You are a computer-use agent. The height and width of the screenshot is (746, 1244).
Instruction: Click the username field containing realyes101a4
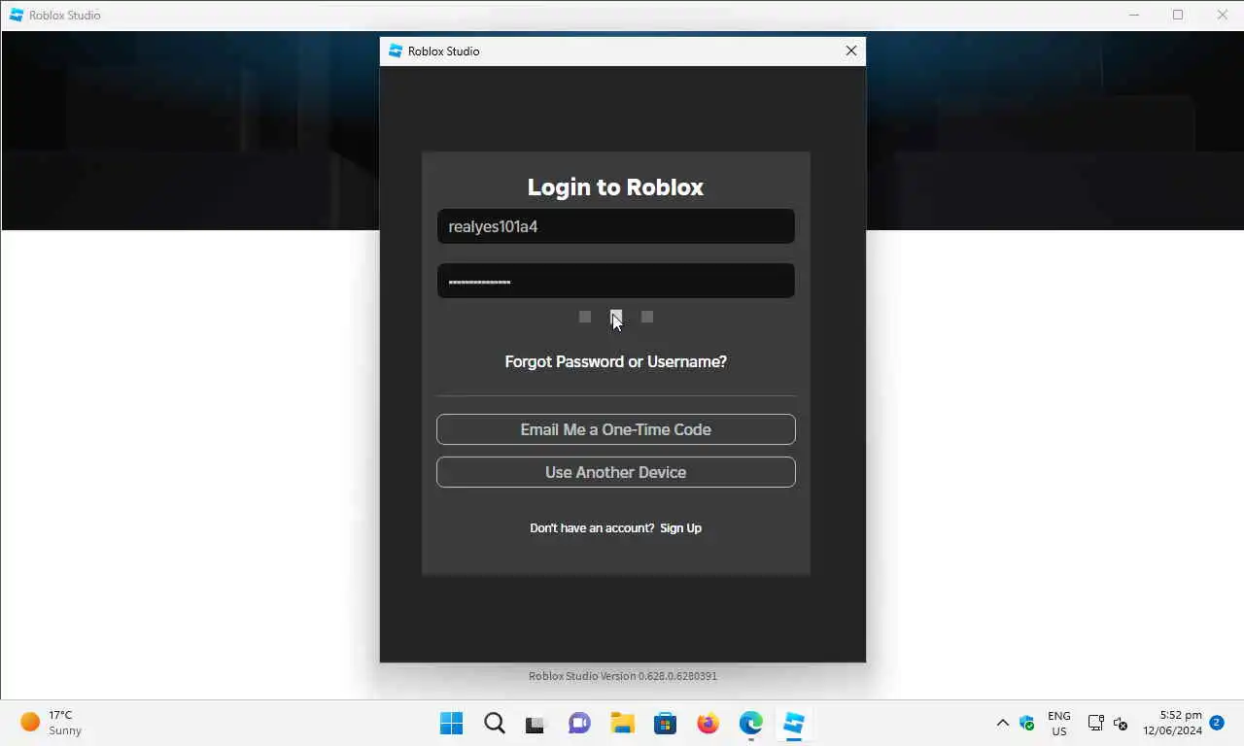616,226
